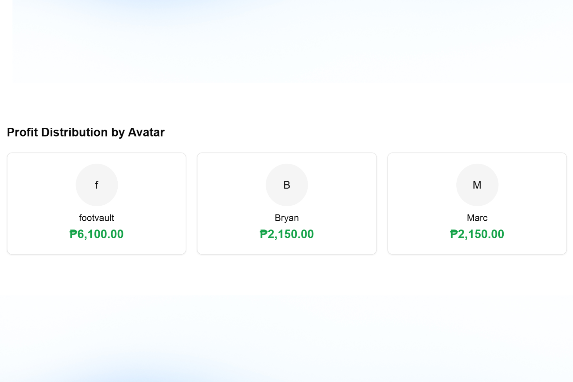The image size is (573, 382).
Task: Click the Marc name label
Action: [477, 218]
